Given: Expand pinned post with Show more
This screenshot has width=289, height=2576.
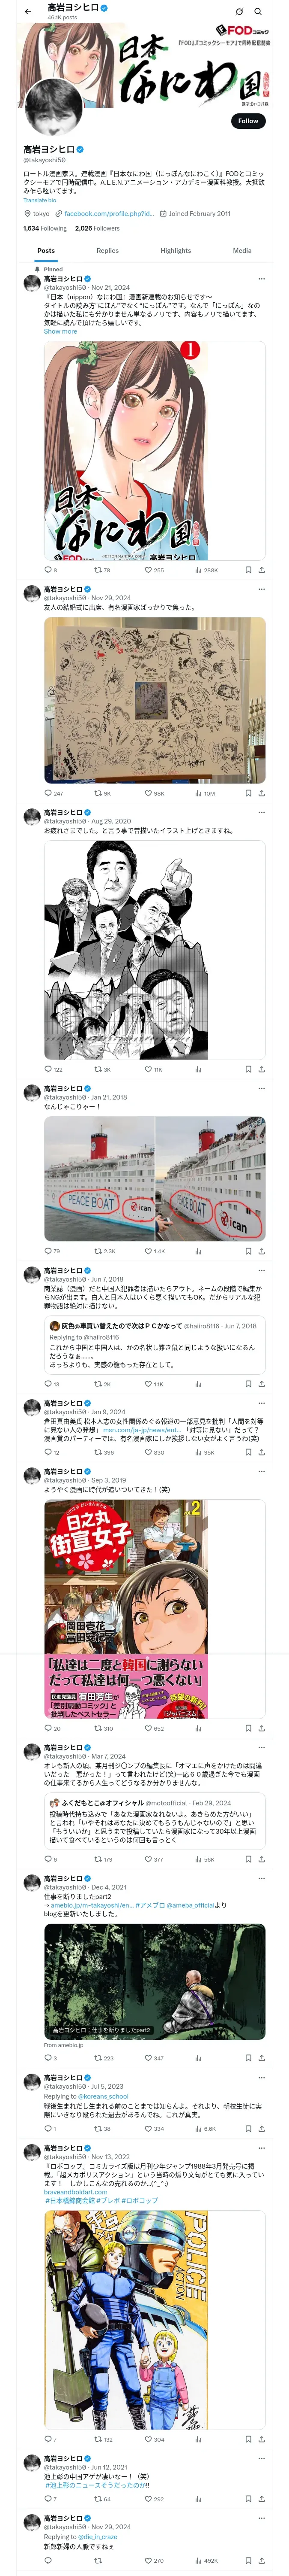Looking at the screenshot, I should pyautogui.click(x=60, y=331).
